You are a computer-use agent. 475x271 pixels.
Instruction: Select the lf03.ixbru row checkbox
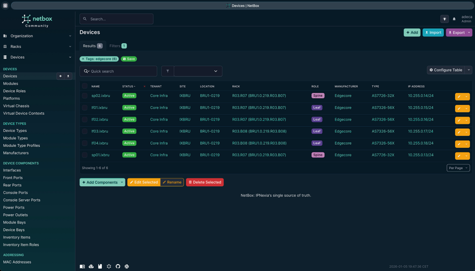(x=85, y=131)
